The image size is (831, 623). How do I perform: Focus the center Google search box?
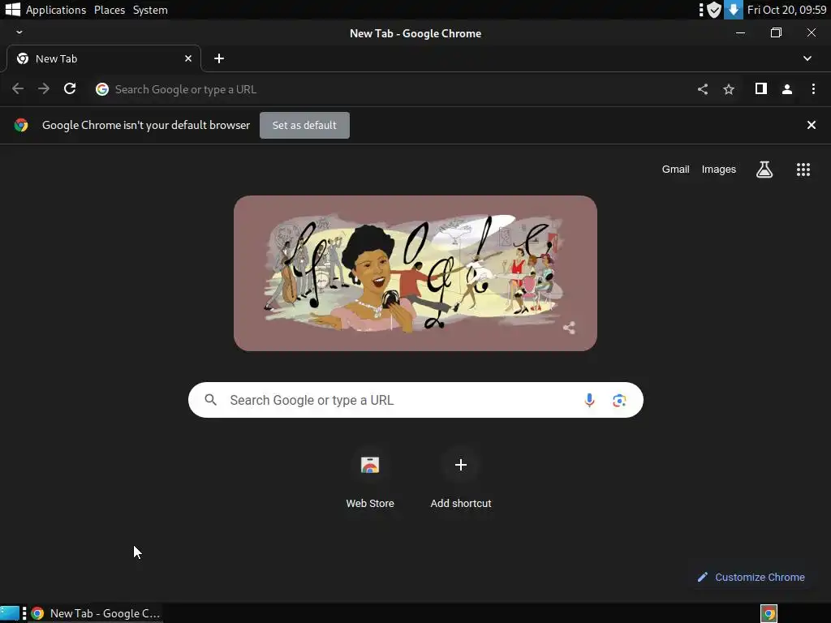pyautogui.click(x=415, y=400)
